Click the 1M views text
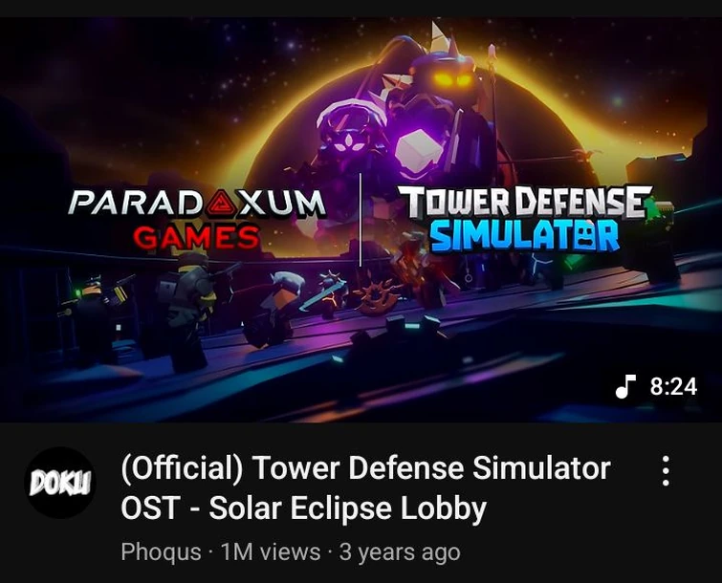Screen dimensions: 722x583 pyautogui.click(x=271, y=551)
